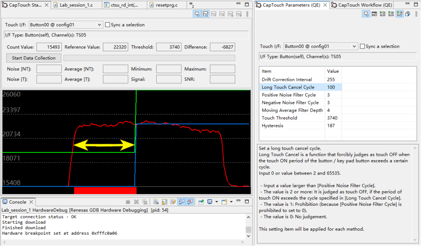
Task: Click the graph auto-refresh icon in Status toolbar
Action: pyautogui.click(x=205, y=14)
